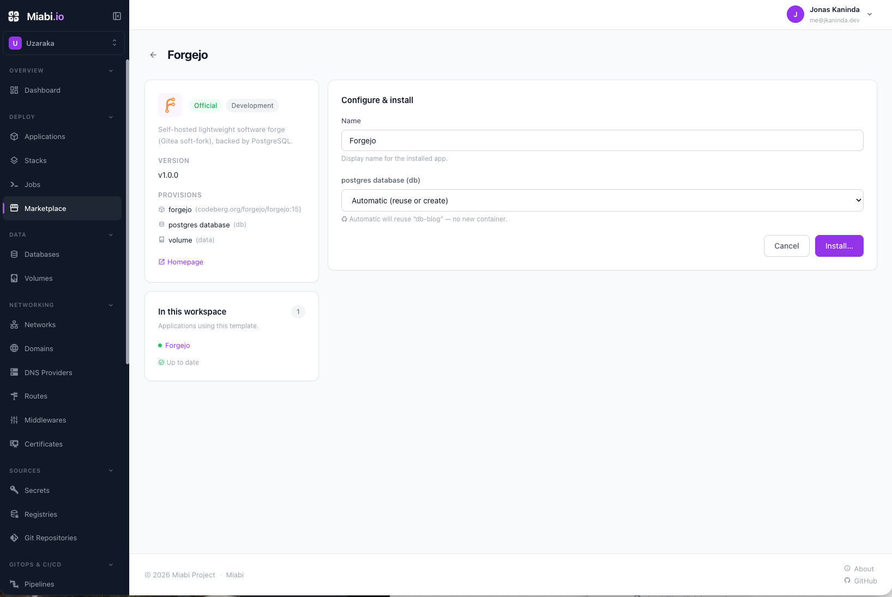This screenshot has height=597, width=892.
Task: Click the Databases cylinder icon
Action: click(x=14, y=255)
